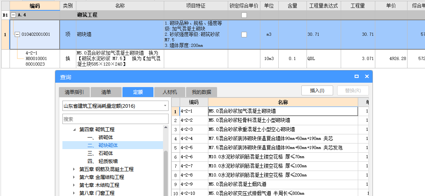Select row number 1 in the 查询 dialog

pos(175,111)
